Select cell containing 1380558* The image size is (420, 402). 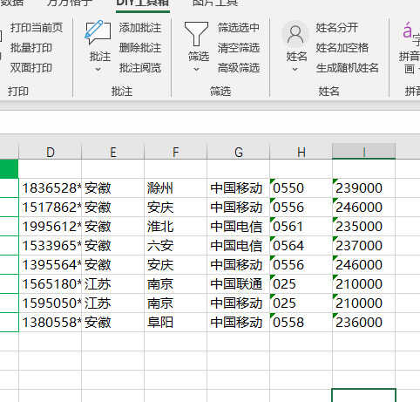coord(51,323)
